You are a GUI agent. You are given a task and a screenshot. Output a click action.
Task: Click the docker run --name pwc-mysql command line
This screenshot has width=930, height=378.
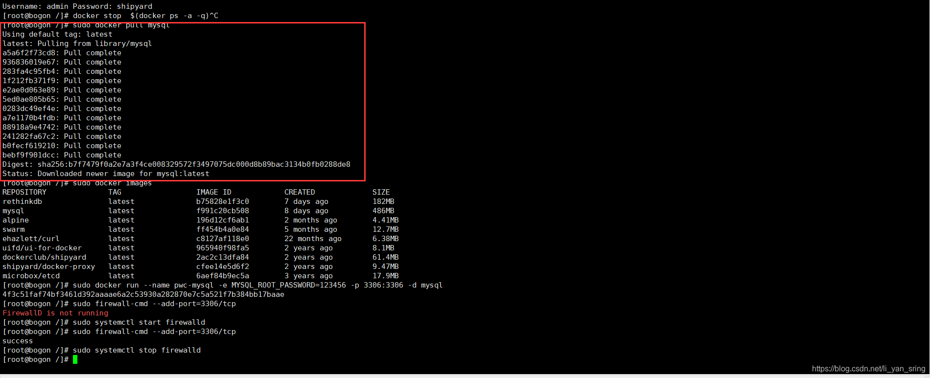tap(257, 285)
